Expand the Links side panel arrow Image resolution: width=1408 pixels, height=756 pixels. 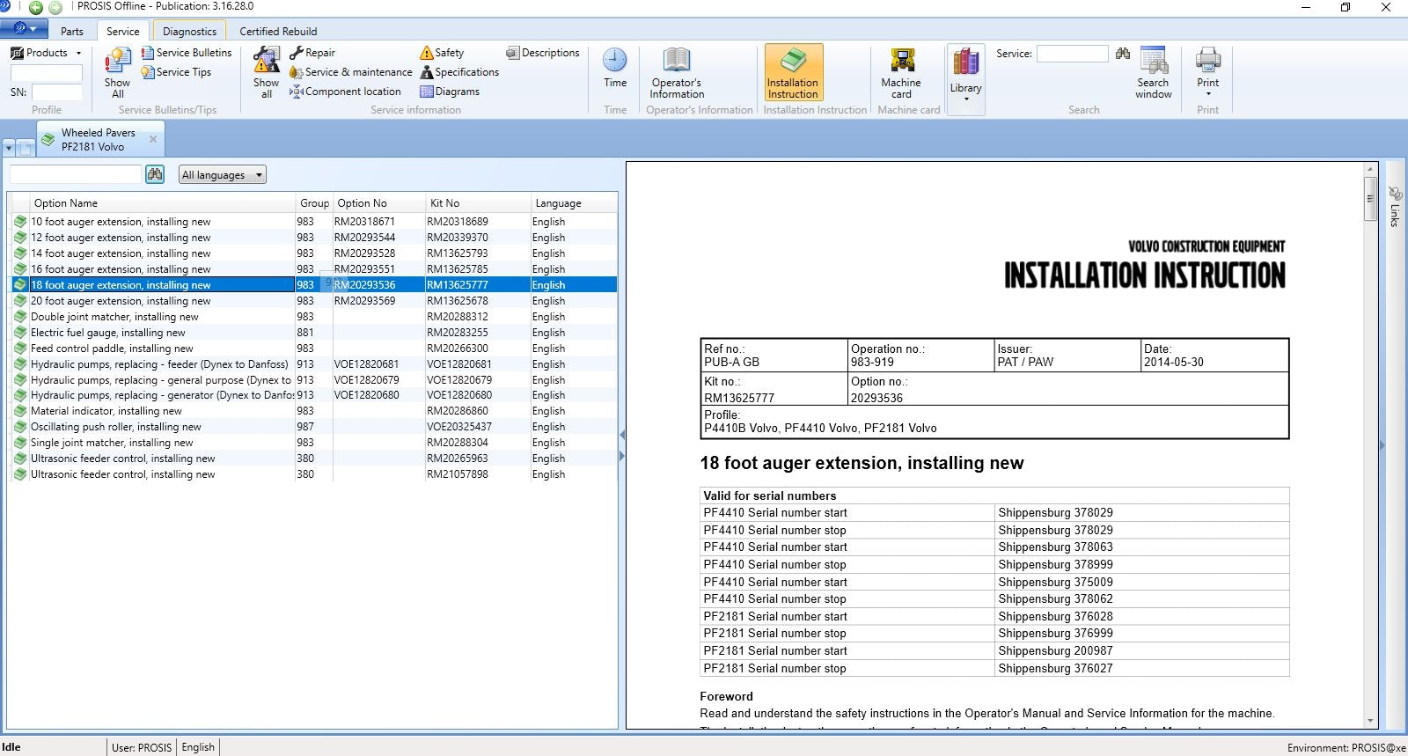(x=1382, y=445)
